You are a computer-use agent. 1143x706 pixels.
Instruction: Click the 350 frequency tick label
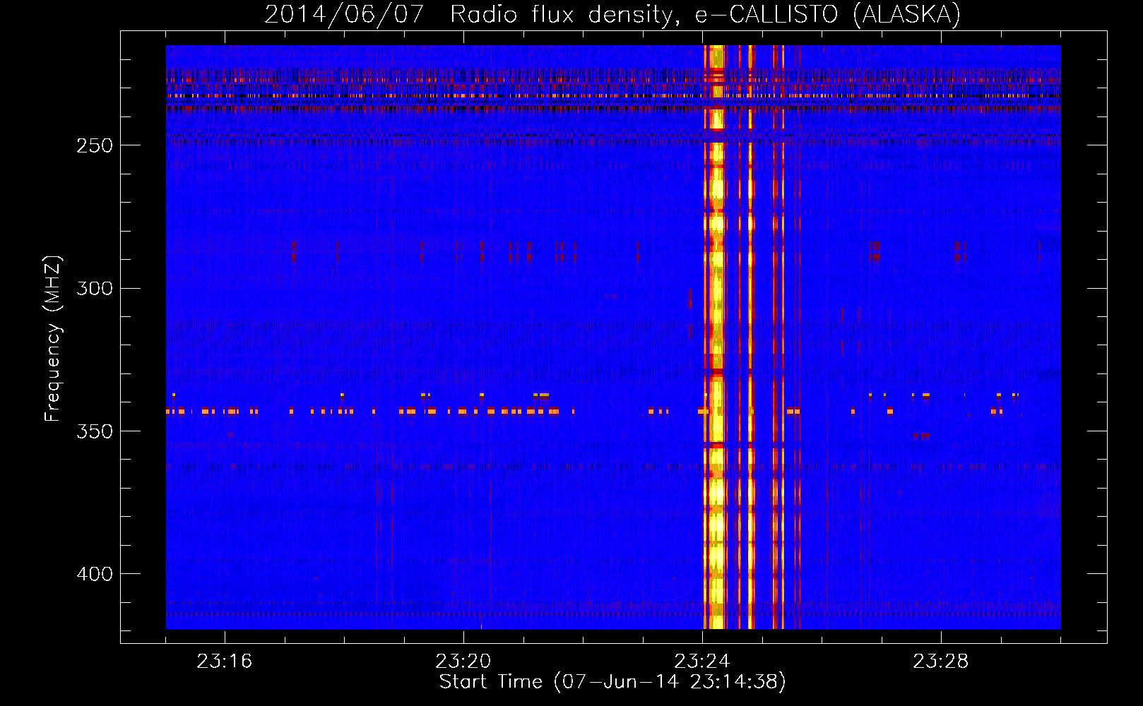tap(95, 431)
